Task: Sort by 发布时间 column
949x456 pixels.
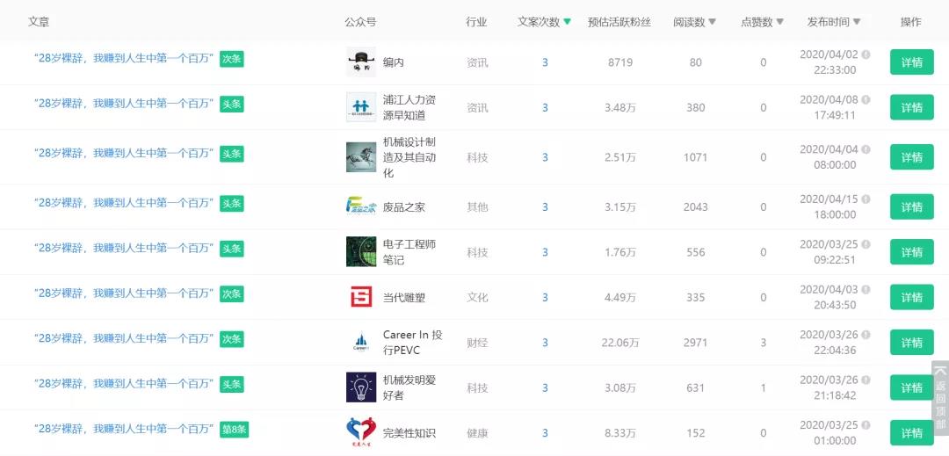Action: click(857, 22)
